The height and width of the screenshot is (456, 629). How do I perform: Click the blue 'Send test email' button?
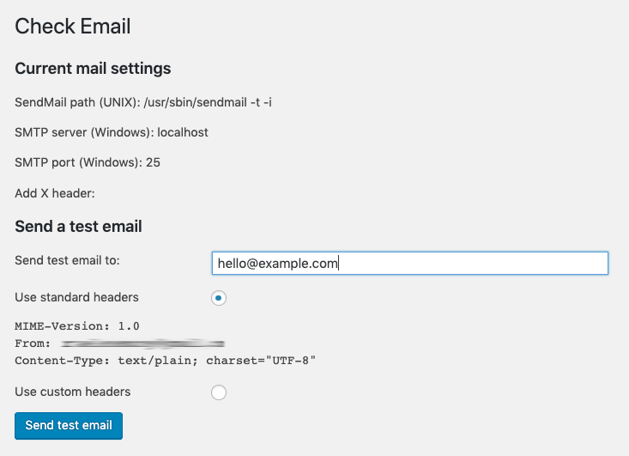pyautogui.click(x=69, y=425)
